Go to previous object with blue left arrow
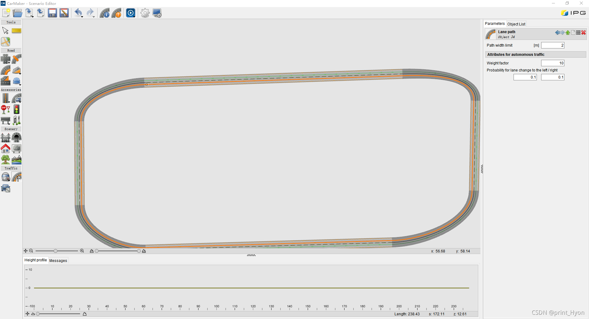The image size is (589, 319). coord(557,33)
